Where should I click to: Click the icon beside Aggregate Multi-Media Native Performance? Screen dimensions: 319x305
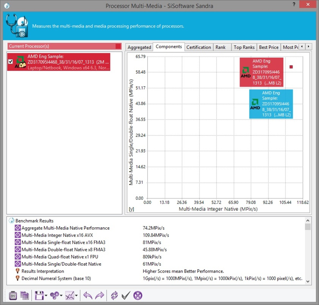[x=18, y=228]
